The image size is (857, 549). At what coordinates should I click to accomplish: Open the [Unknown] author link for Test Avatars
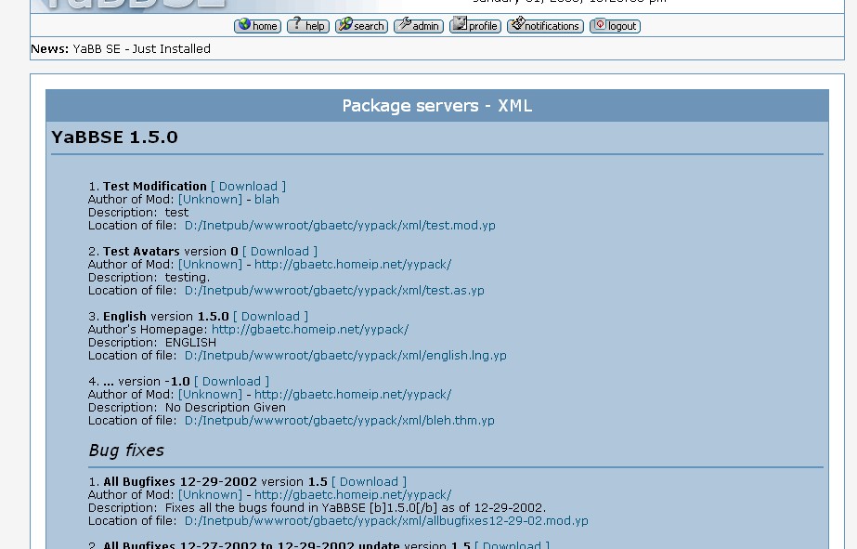click(x=210, y=265)
